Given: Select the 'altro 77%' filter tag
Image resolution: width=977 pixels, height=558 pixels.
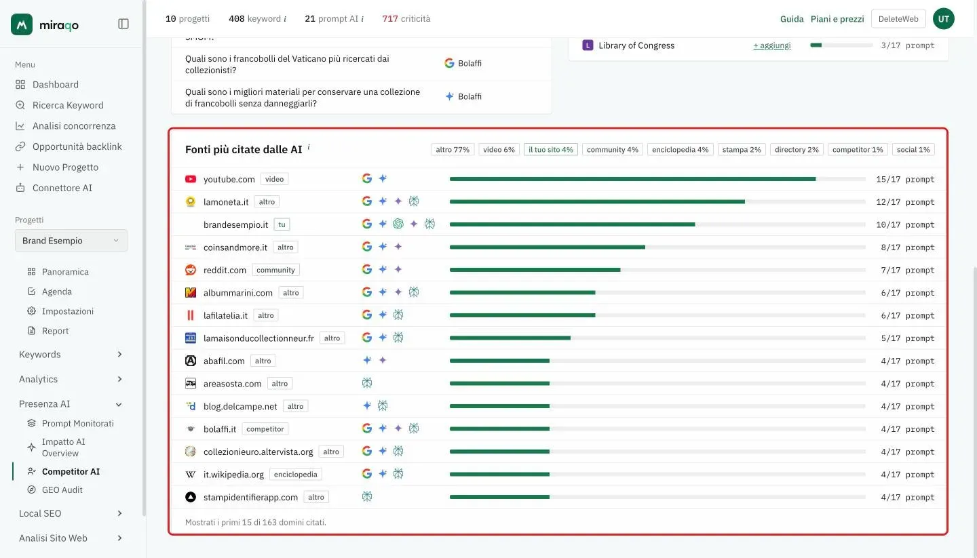Looking at the screenshot, I should [453, 149].
